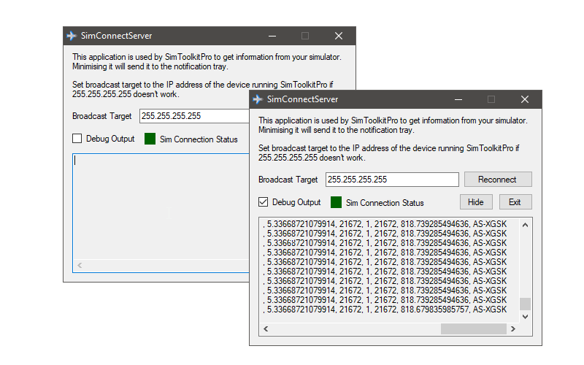Click the Sim Connection Status label in the front window
The image size is (584, 365).
click(x=385, y=203)
